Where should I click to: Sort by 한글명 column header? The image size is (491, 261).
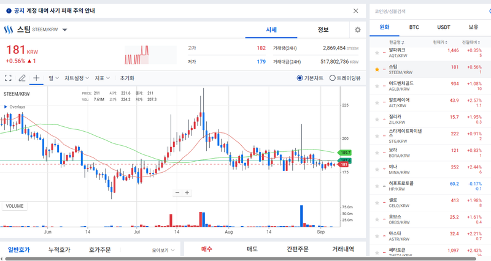396,42
